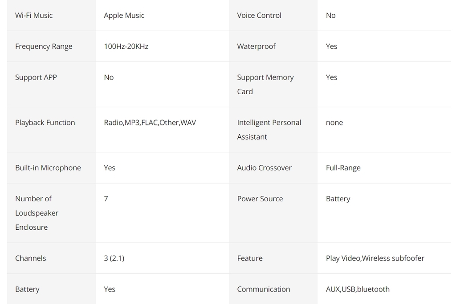
Task: Click the Support Memory Card label
Action: click(x=265, y=84)
